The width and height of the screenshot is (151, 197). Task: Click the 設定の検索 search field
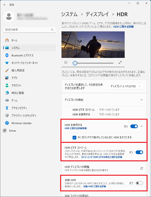pos(29,30)
